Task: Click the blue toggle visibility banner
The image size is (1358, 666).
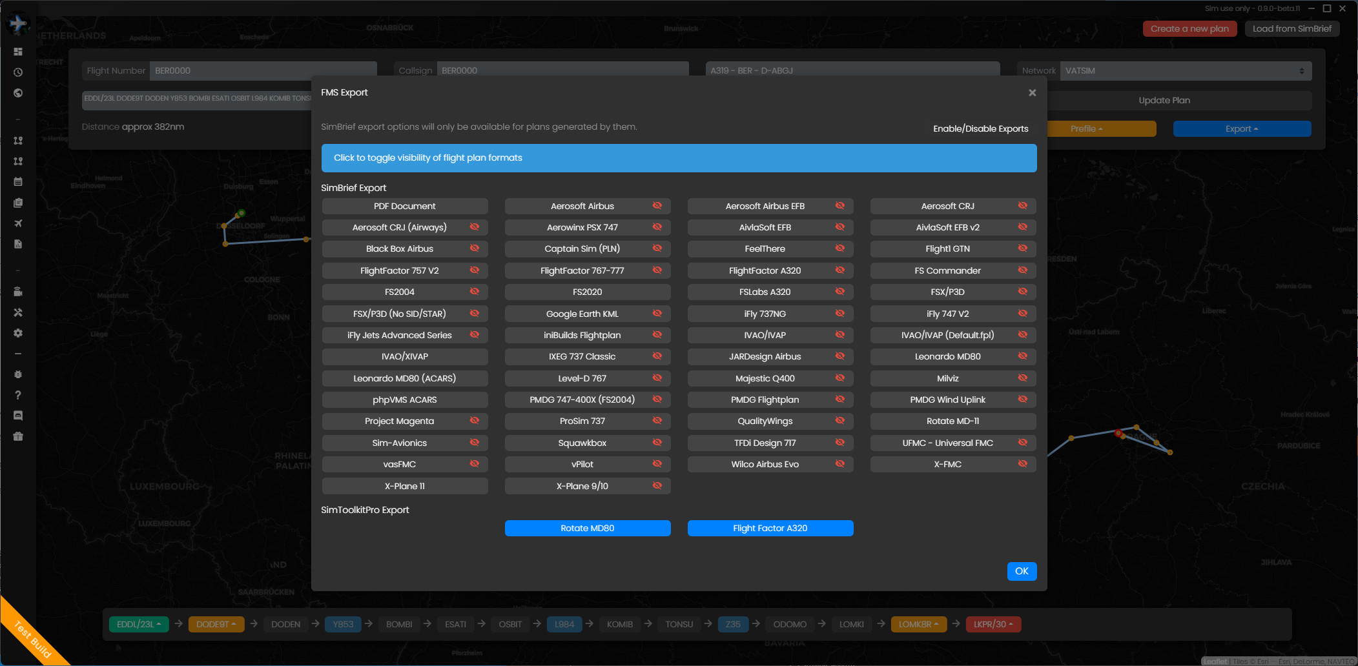Action: pos(679,158)
